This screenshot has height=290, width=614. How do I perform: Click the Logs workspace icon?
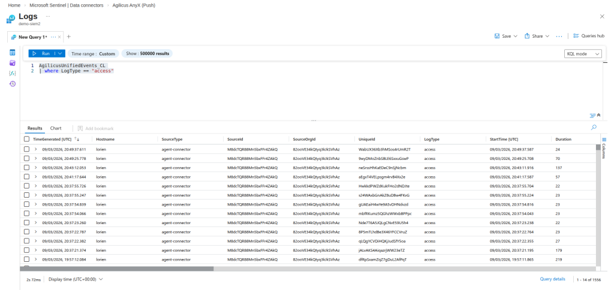[11, 19]
